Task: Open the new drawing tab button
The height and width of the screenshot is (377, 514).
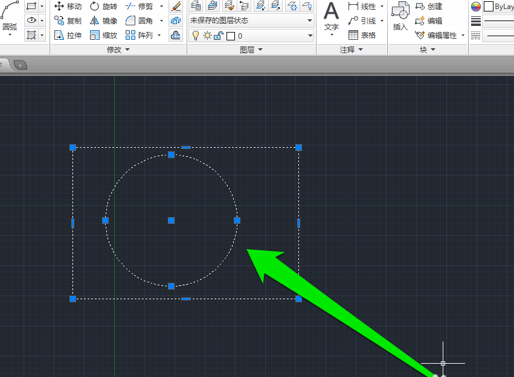Action: [21, 65]
